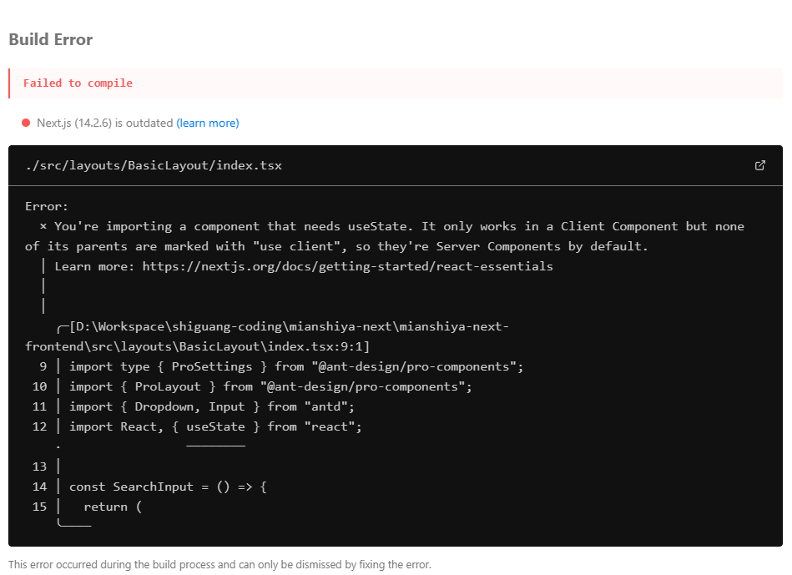This screenshot has height=575, width=792.
Task: Select line 9 ProSettings import statement
Action: (296, 366)
